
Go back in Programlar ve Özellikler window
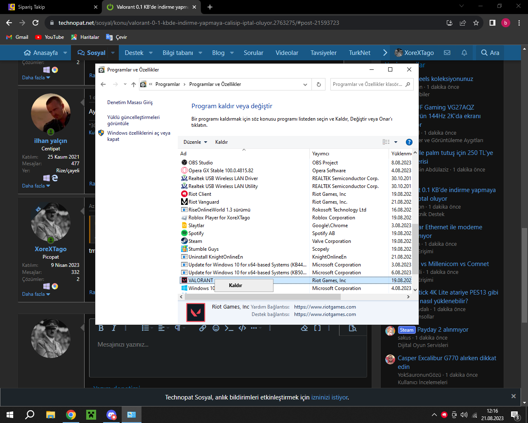[x=103, y=84]
